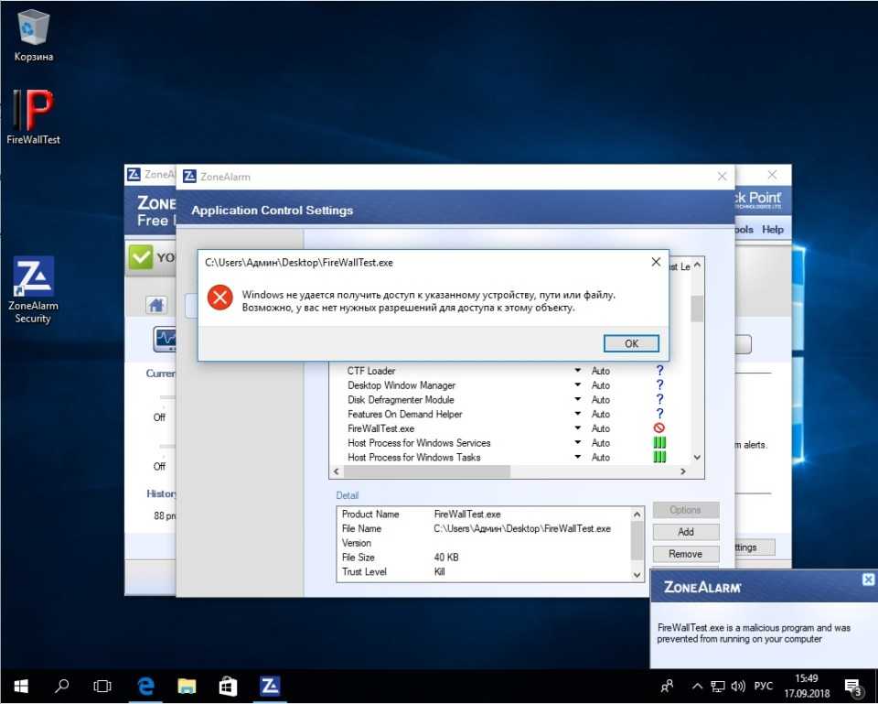Click the green trust bars for Host Process for Windows Services
Image resolution: width=878 pixels, height=704 pixels.
[659, 443]
